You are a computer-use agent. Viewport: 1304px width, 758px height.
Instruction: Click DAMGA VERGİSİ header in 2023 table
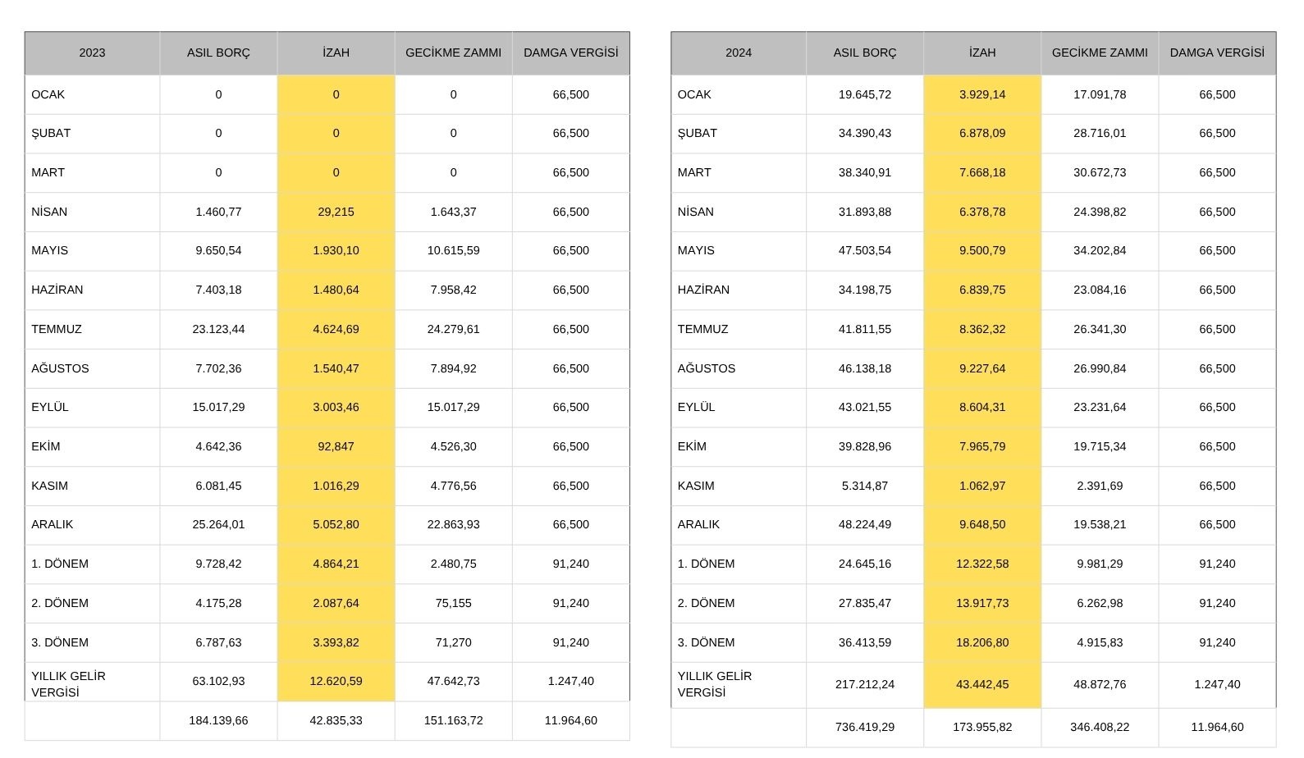click(x=571, y=53)
